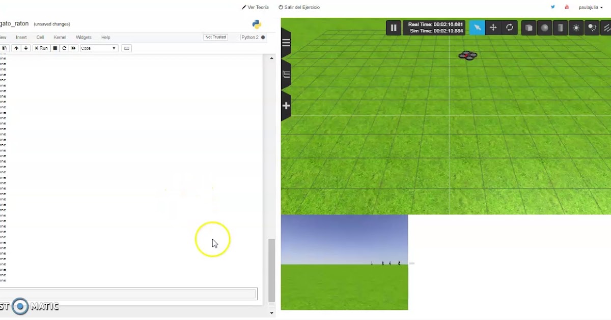
Task: Paste cells with the clipboard icon
Action: [4, 48]
